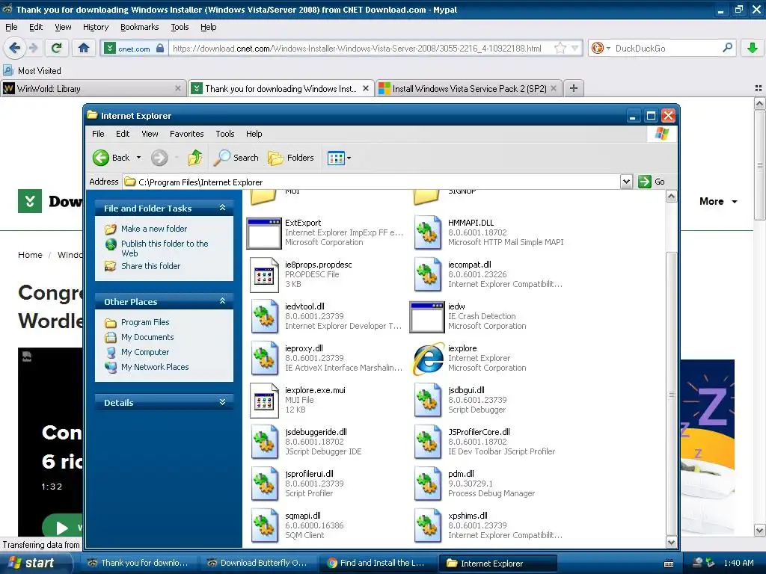Click the Mypal back navigation arrow

coord(14,48)
